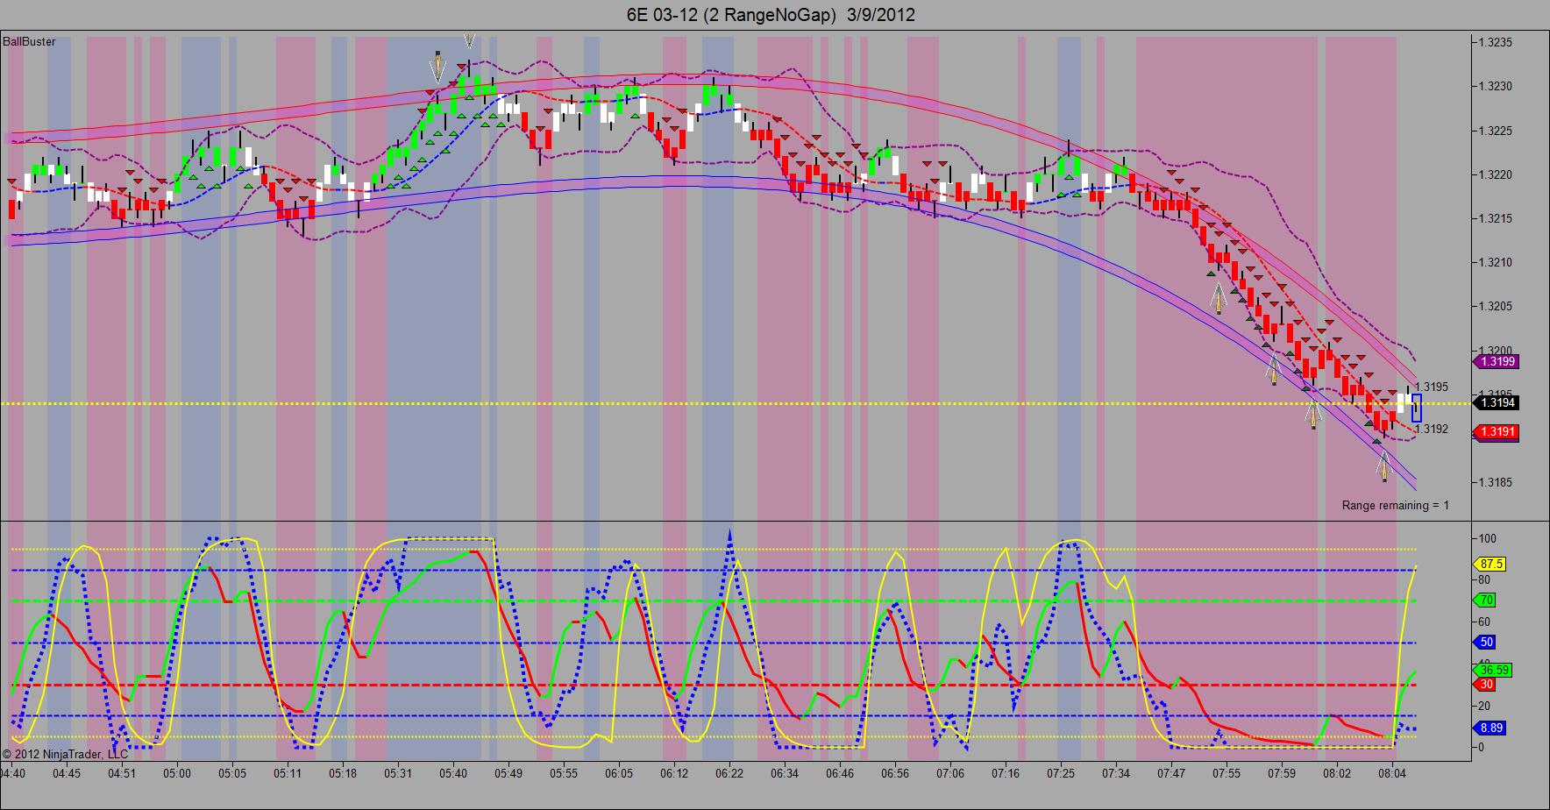Screen dimensions: 1550x810
Task: Click the 1.3210 price axis label
Action: (x=1497, y=262)
